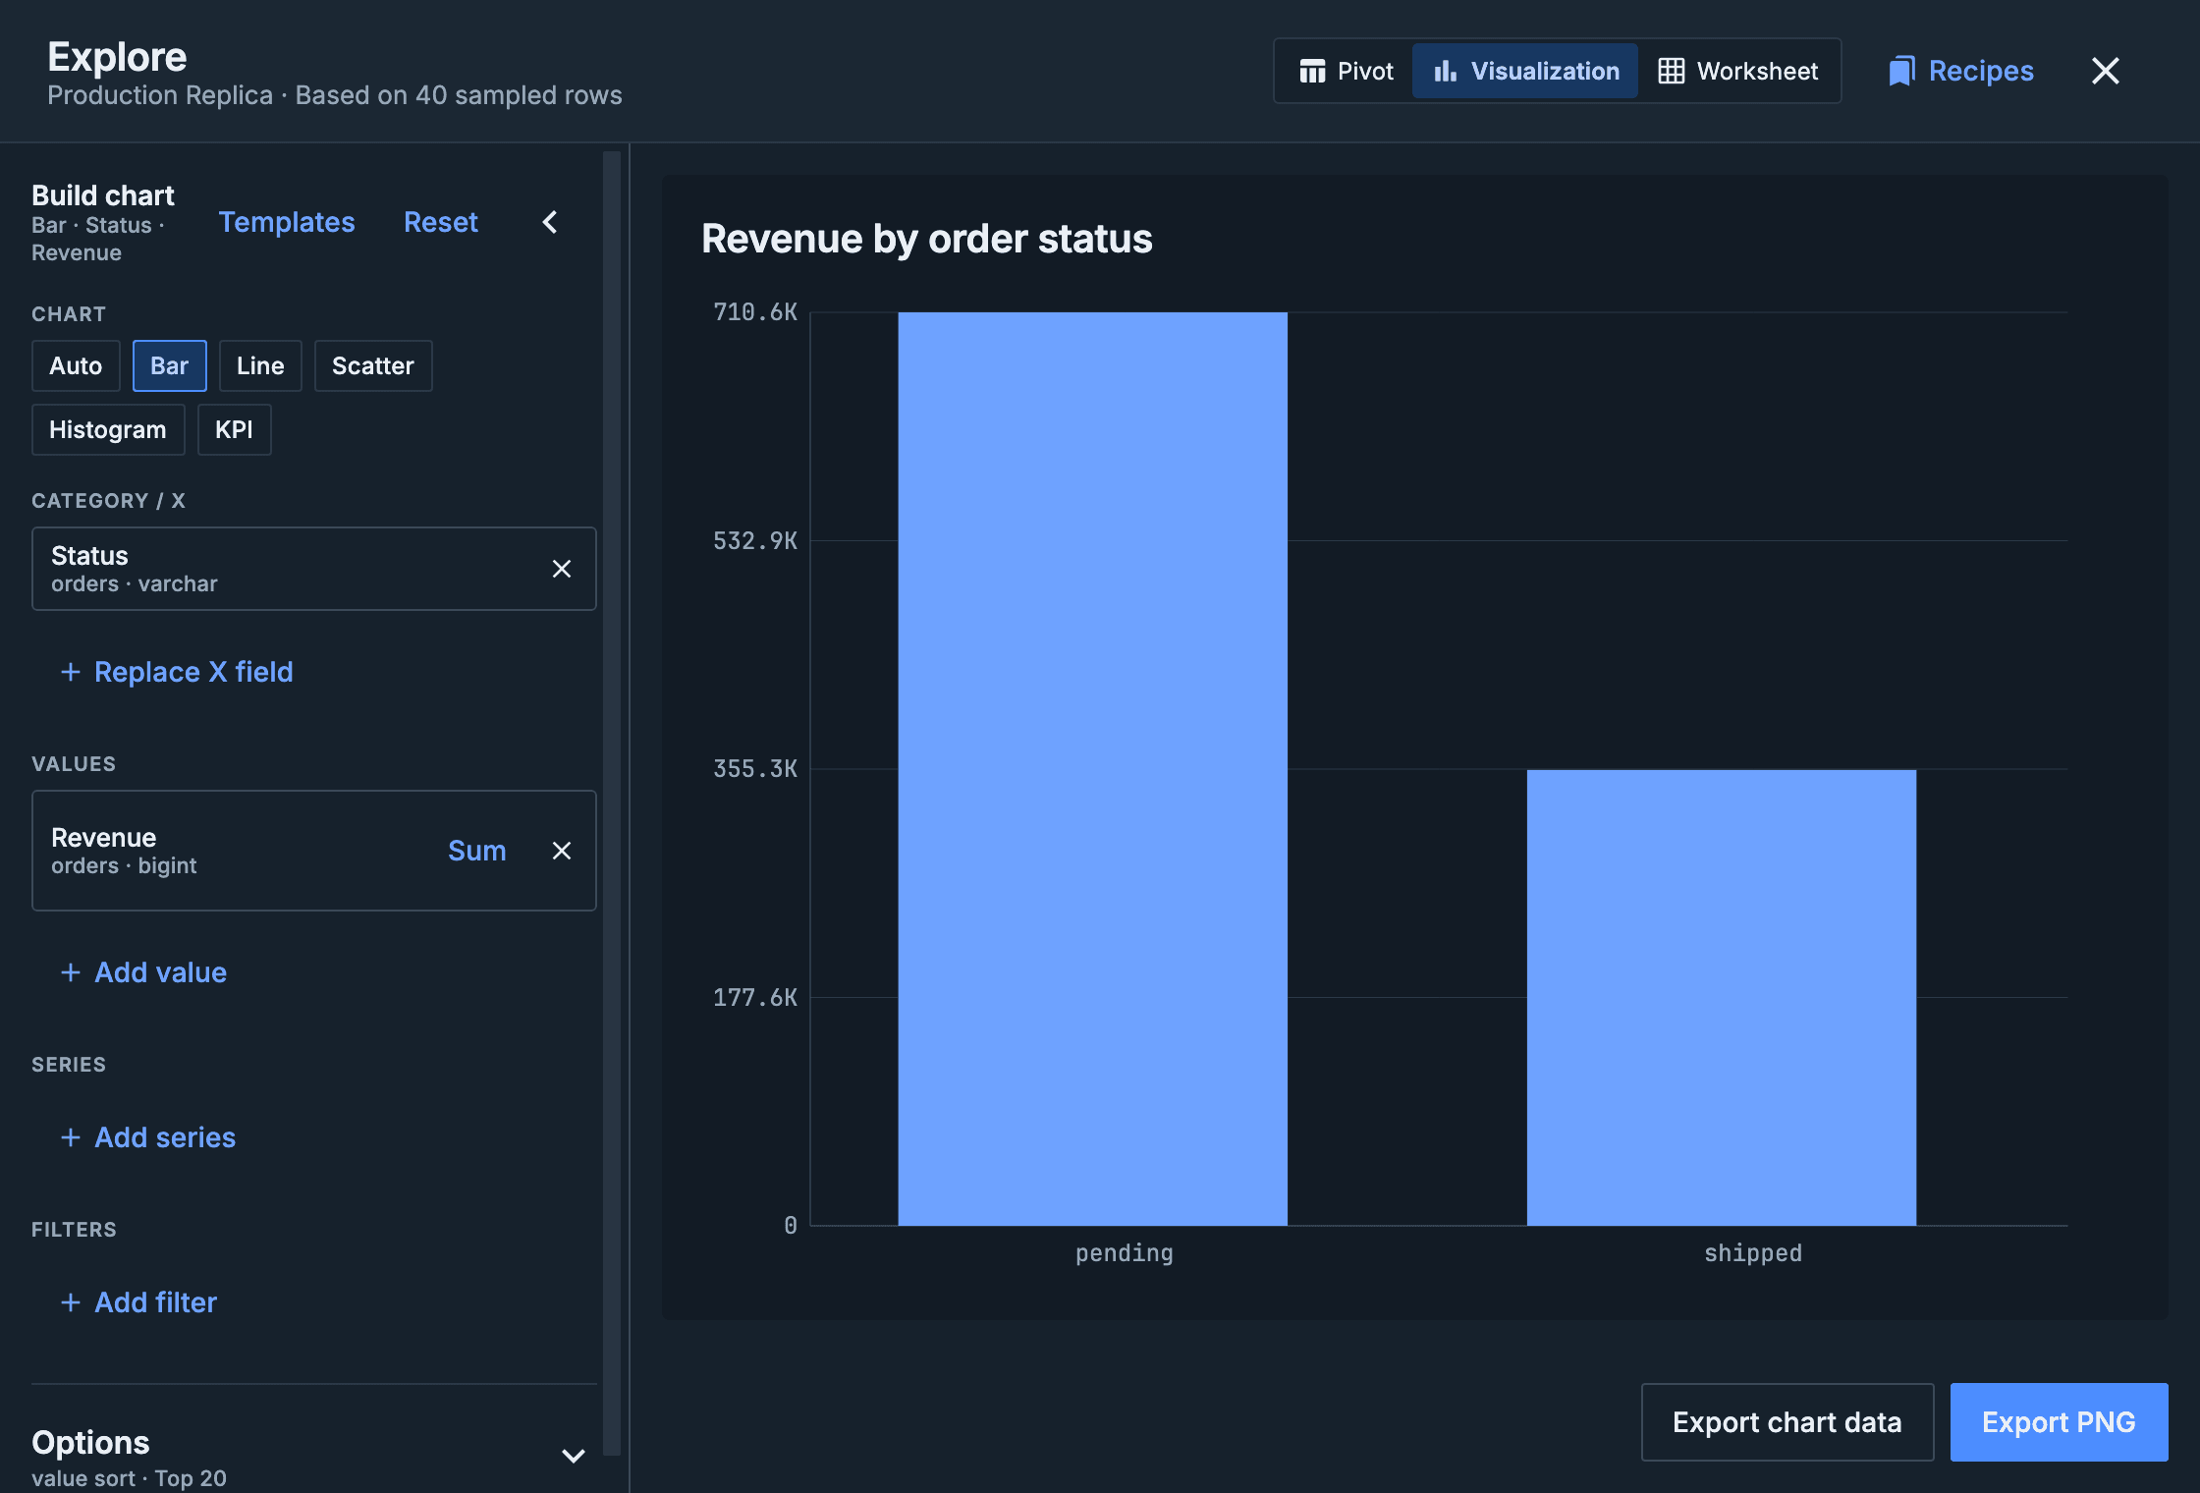
Task: Select the Histogram chart type
Action: 108,429
